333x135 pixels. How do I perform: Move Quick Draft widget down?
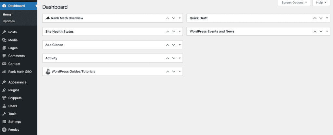tap(321, 18)
